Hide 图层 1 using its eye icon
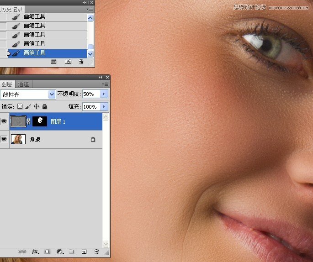Image resolution: width=313 pixels, height=262 pixels. tap(4, 121)
